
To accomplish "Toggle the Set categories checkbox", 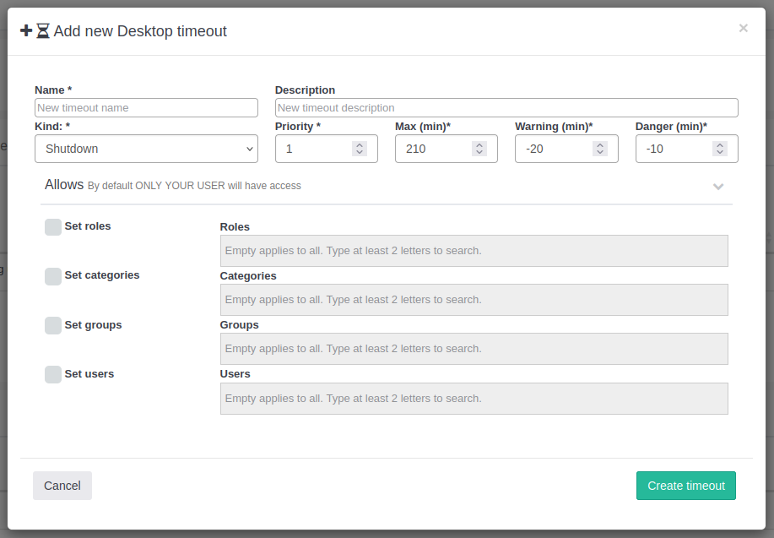I will click(x=53, y=276).
